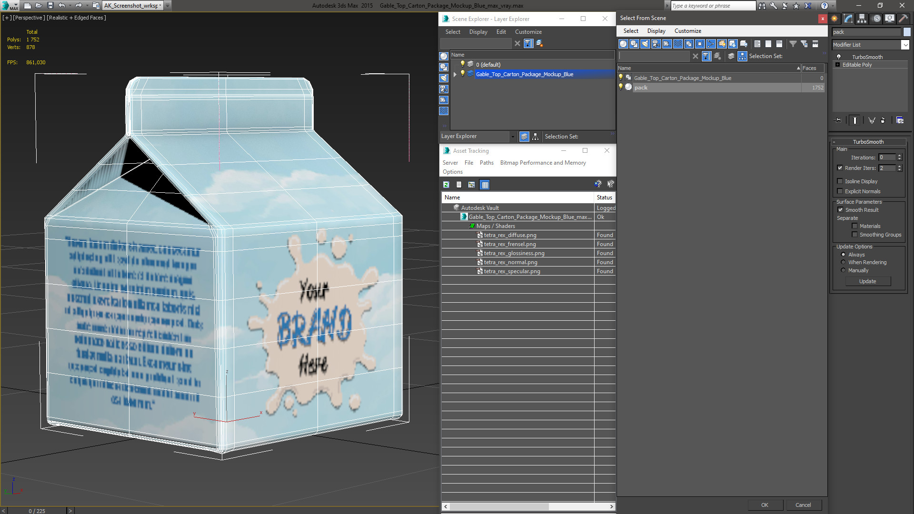Expand the Editable Poly modifier entry
Screen dimensions: 914x514
(837, 65)
